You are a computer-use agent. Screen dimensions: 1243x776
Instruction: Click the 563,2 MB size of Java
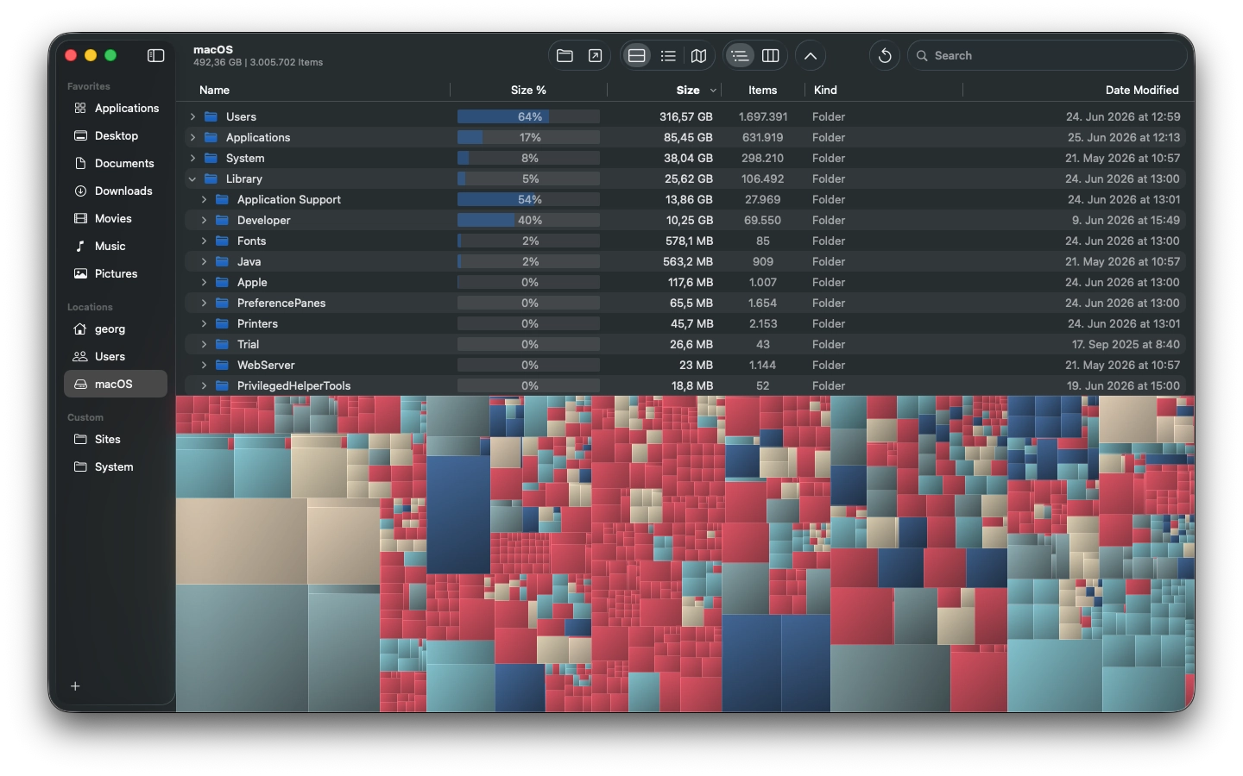[688, 261]
